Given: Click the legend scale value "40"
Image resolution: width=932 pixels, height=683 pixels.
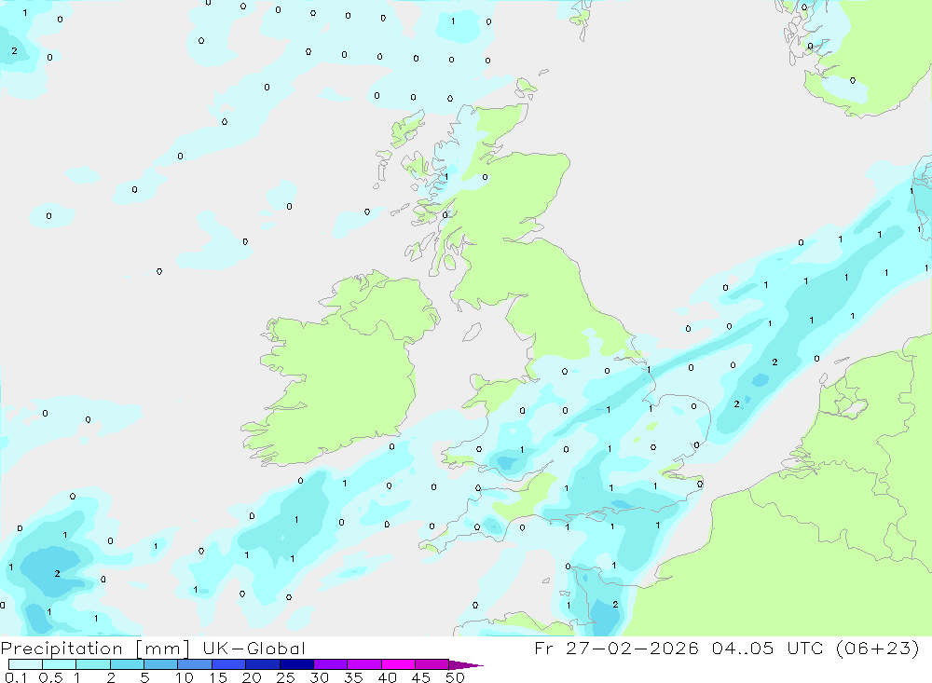Looking at the screenshot, I should [x=388, y=677].
